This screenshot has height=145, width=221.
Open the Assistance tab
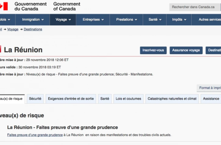point(211,99)
